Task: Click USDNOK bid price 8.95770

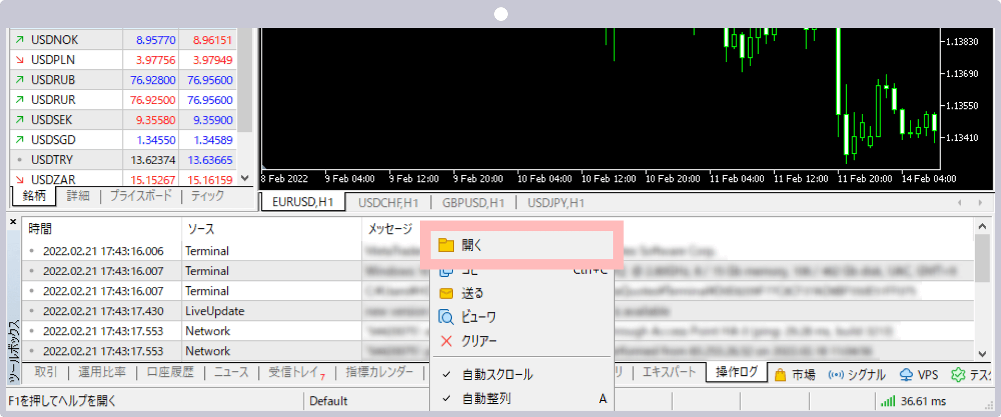Action: click(x=156, y=40)
